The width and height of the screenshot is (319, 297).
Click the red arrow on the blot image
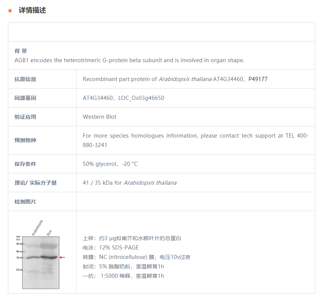[63, 257]
